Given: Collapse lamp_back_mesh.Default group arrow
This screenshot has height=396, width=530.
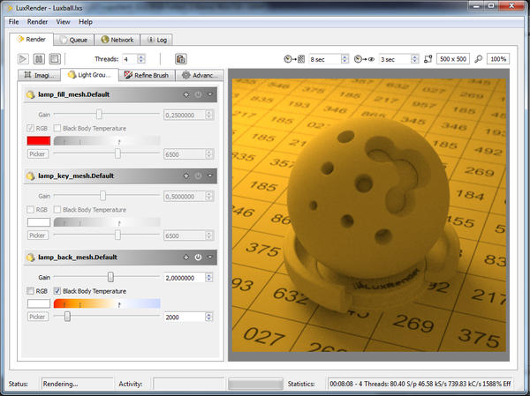Looking at the screenshot, I should 210,258.
